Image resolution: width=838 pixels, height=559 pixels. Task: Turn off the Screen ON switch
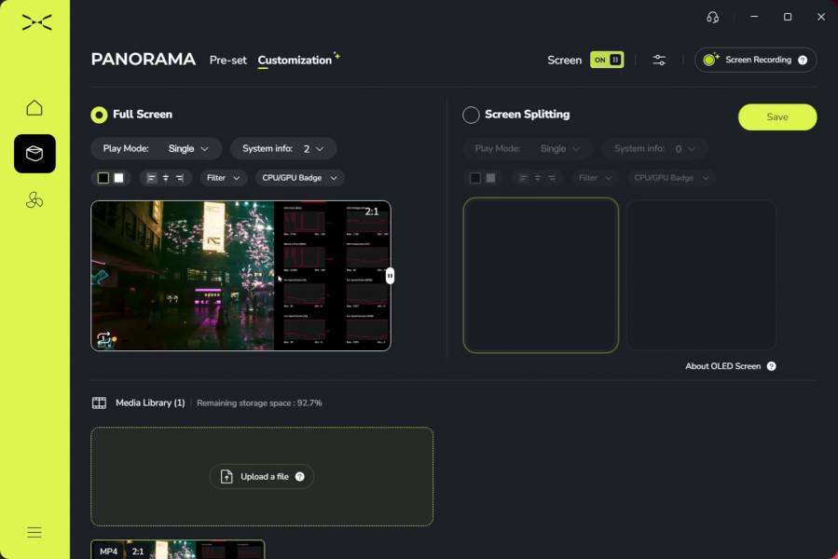pyautogui.click(x=607, y=60)
